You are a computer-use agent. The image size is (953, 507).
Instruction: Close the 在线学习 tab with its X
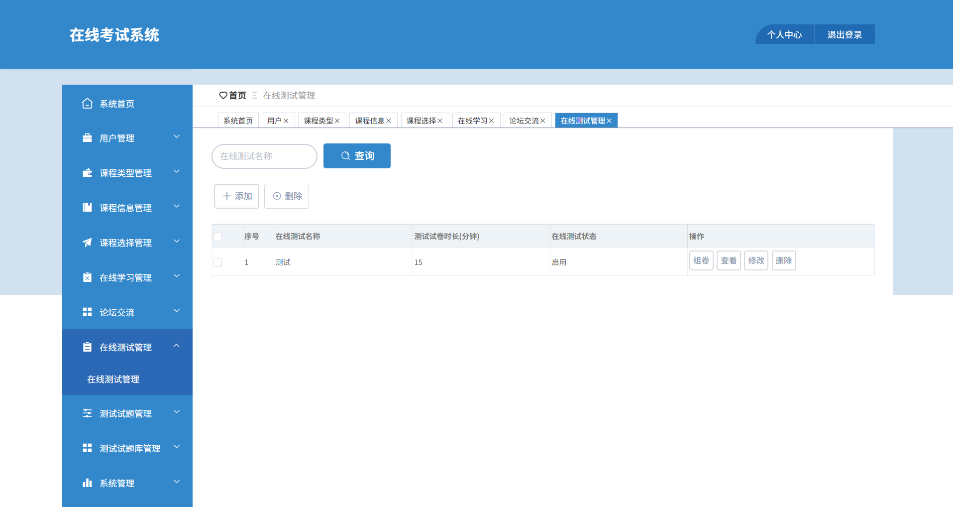coord(491,121)
